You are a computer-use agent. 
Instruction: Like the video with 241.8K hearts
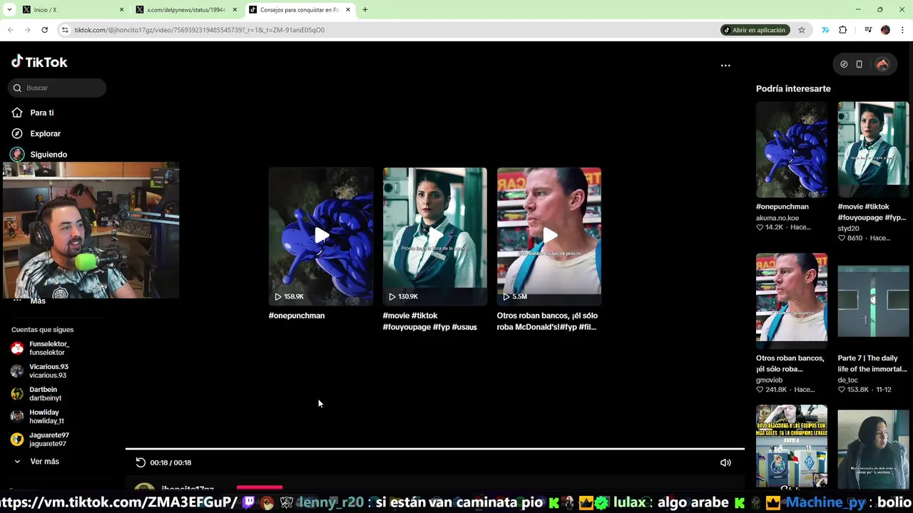[760, 390]
